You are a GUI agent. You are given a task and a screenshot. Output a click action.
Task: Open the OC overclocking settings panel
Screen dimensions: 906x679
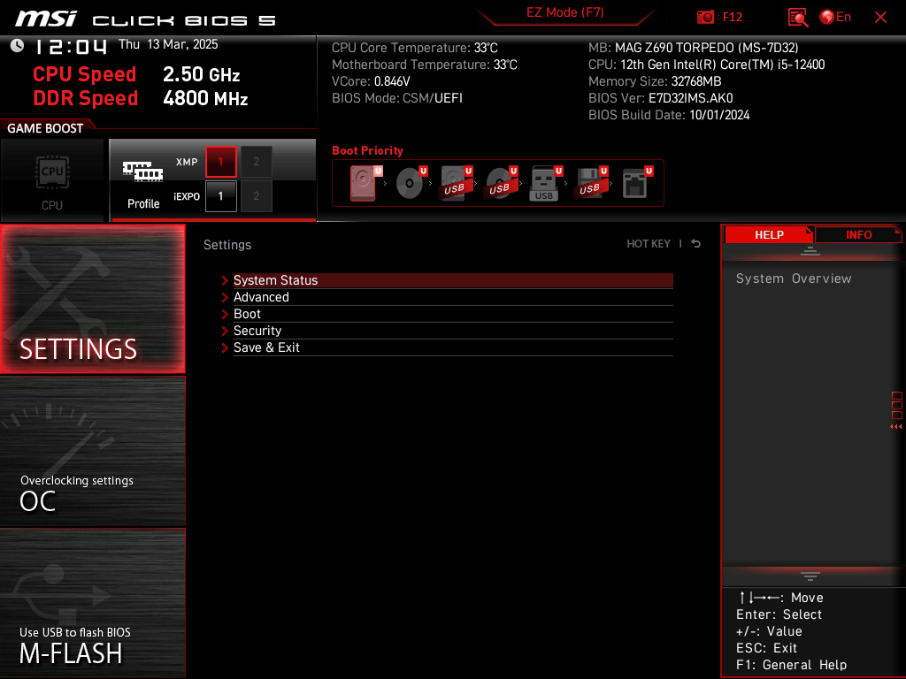click(92, 451)
